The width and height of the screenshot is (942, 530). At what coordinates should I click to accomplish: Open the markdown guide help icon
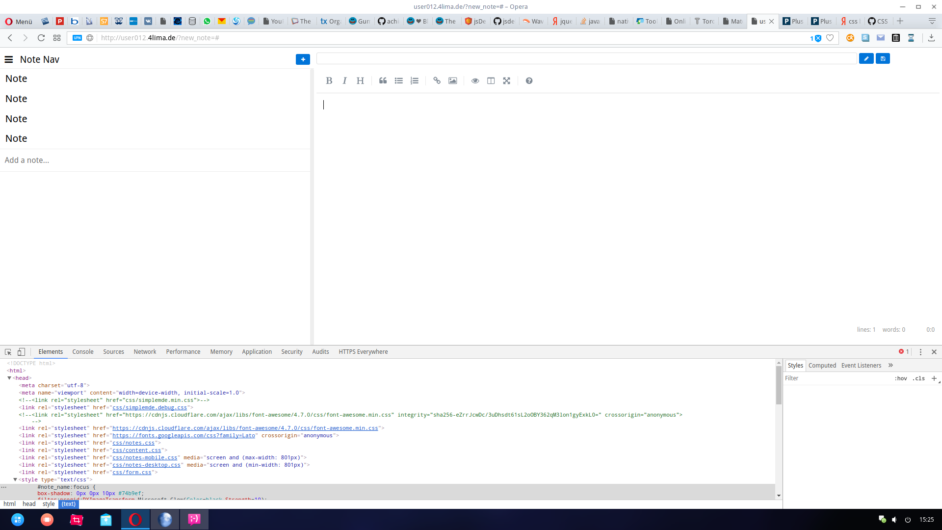(529, 81)
